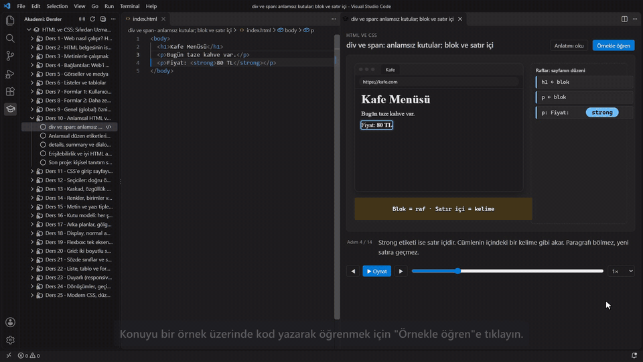Expand Ders 1 - Web nasıl çalışır
Image resolution: width=643 pixels, height=362 pixels.
pyautogui.click(x=32, y=38)
